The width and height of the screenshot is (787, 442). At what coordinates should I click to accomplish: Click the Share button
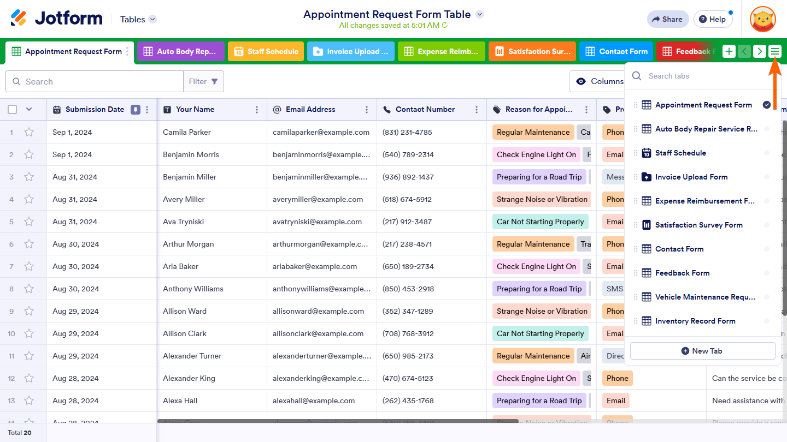667,19
